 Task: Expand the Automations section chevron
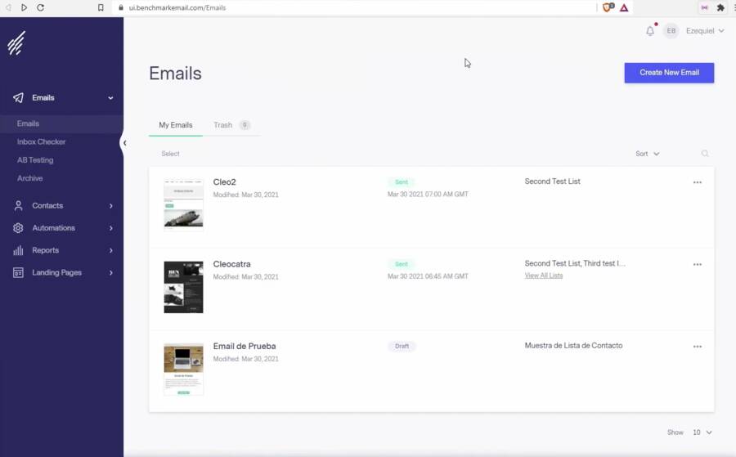[111, 228]
